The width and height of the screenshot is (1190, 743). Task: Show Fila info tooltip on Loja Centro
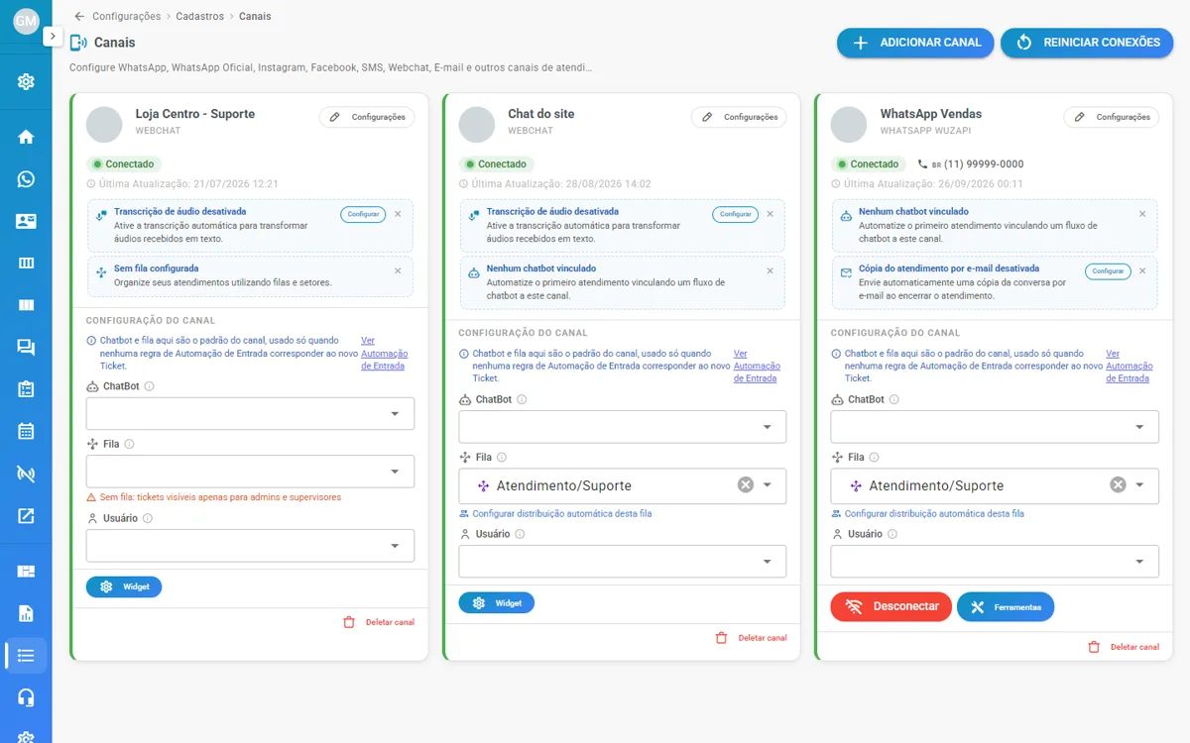pos(129,445)
